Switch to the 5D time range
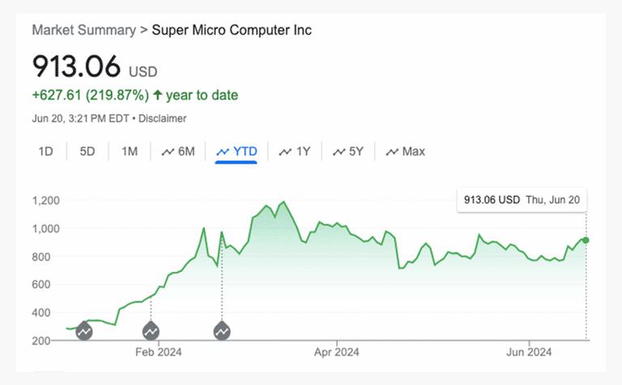This screenshot has width=622, height=385. tap(87, 152)
